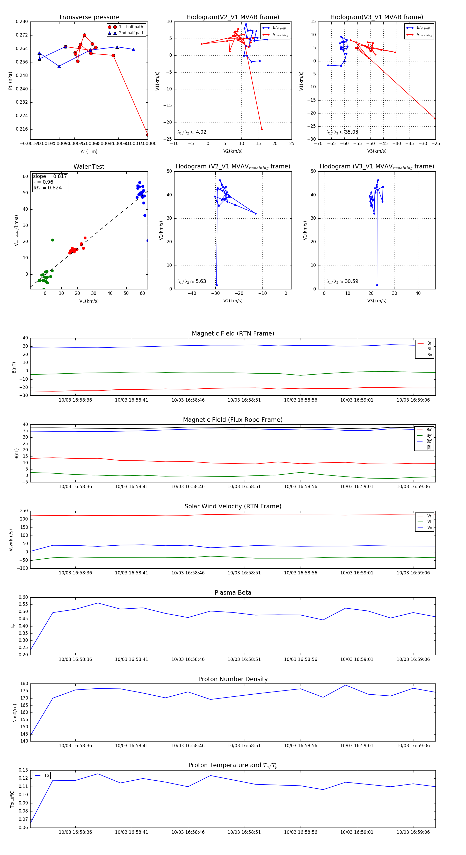Select the Br legend entry
This screenshot has height=855, width=466.
click(x=425, y=343)
